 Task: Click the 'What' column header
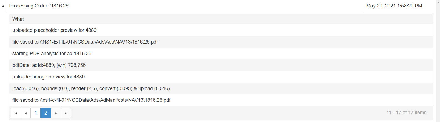point(18,19)
